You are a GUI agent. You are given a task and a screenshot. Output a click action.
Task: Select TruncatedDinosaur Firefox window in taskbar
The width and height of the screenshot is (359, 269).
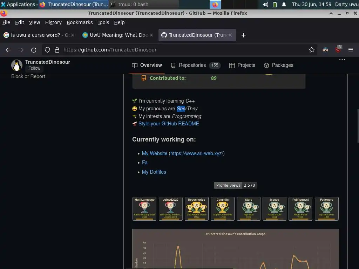point(74,4)
